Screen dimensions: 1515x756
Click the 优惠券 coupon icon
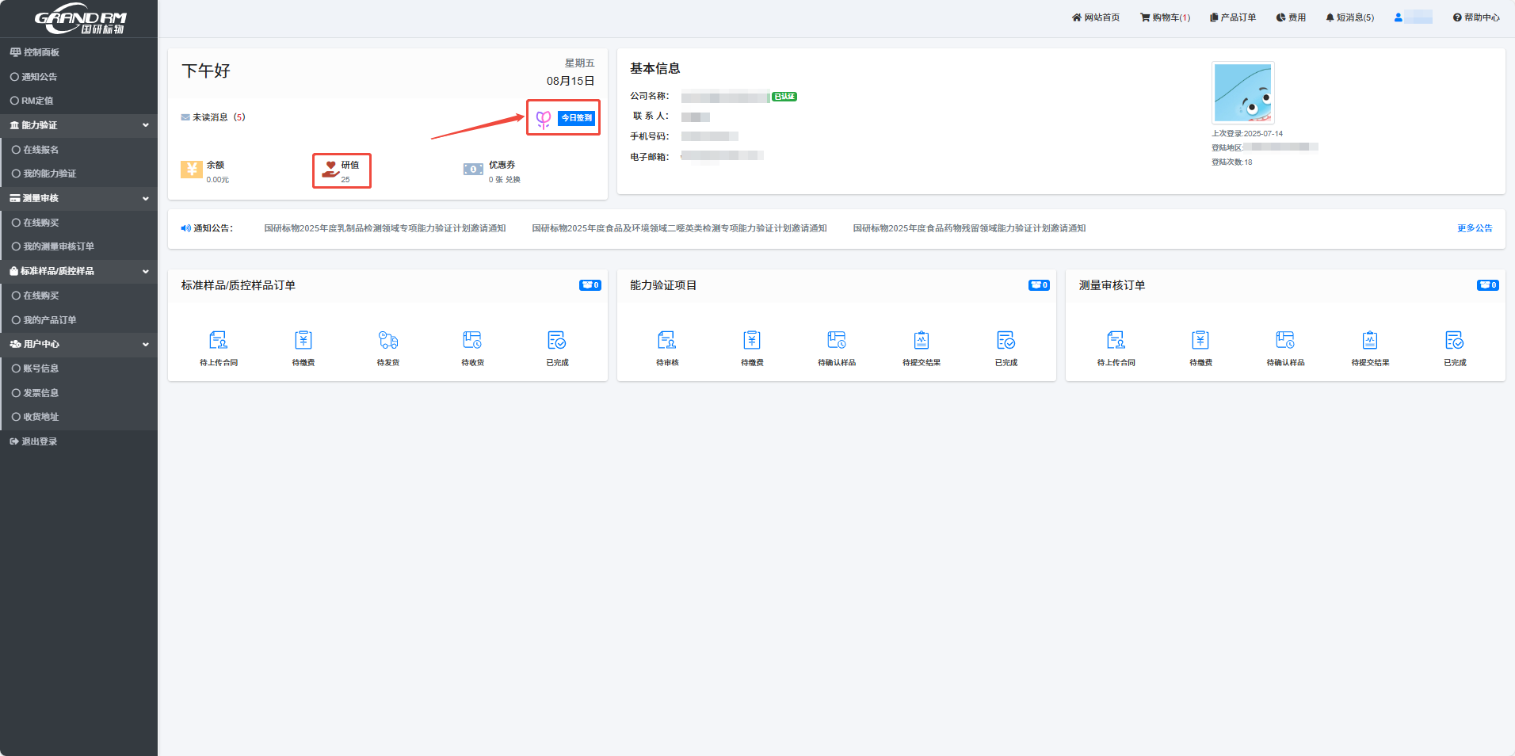(x=473, y=170)
